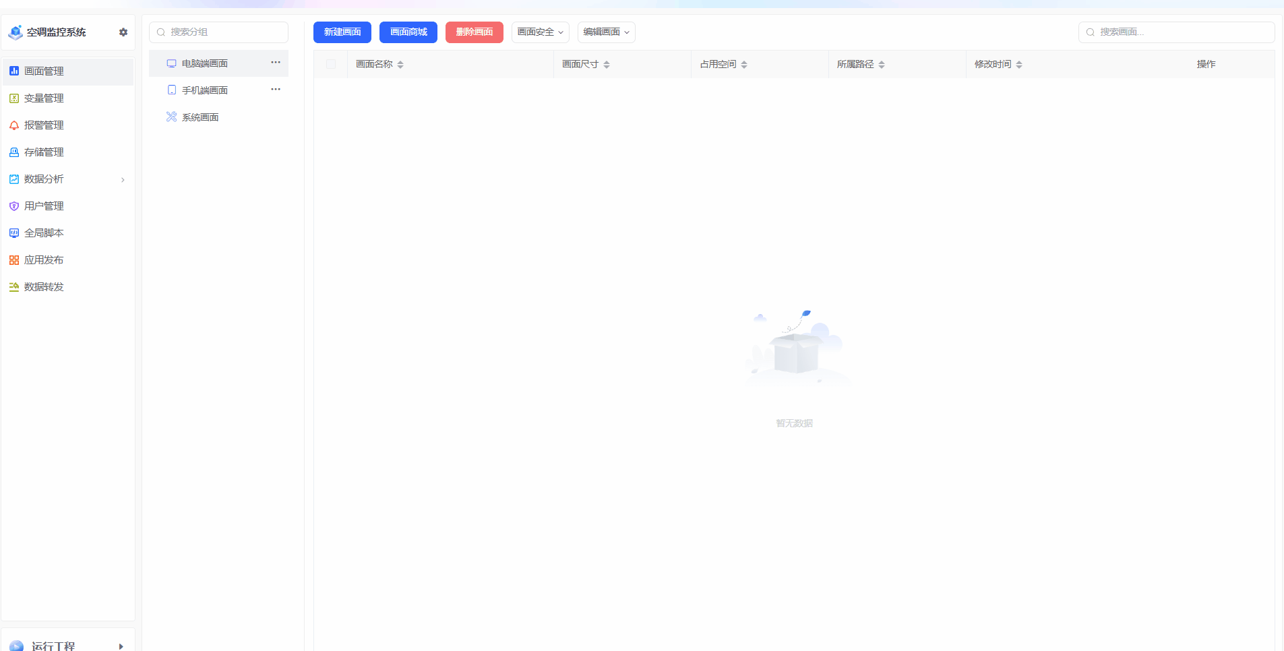Sort table by 画面名称 column
This screenshot has width=1284, height=651.
400,65
